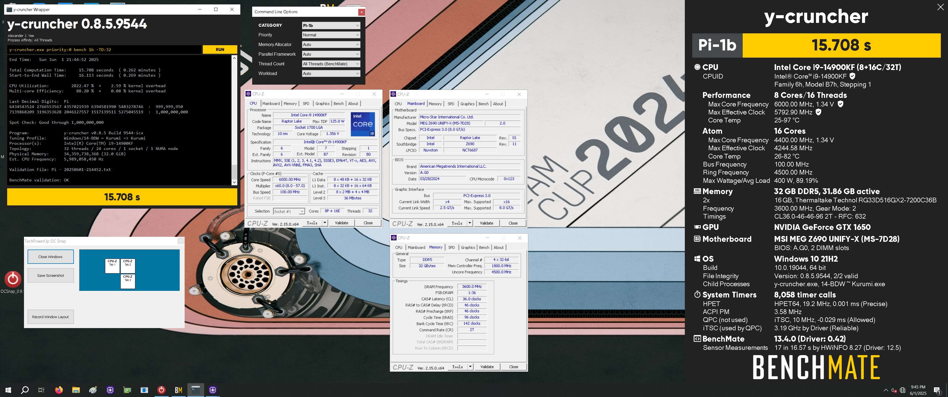Screen dimensions: 948x397
Task: Click the BenchMate validation: OK line
Action: (39, 180)
